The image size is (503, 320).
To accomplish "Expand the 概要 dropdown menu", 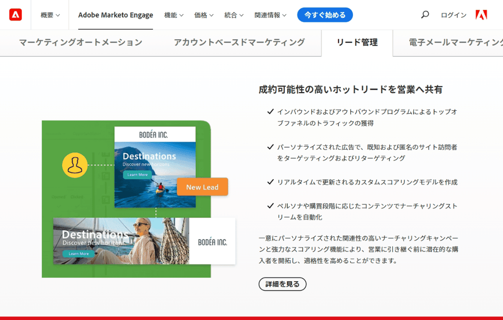I will click(x=50, y=15).
